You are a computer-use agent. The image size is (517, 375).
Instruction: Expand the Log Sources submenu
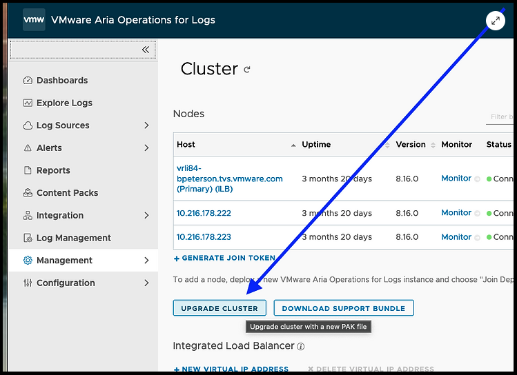pyautogui.click(x=146, y=125)
